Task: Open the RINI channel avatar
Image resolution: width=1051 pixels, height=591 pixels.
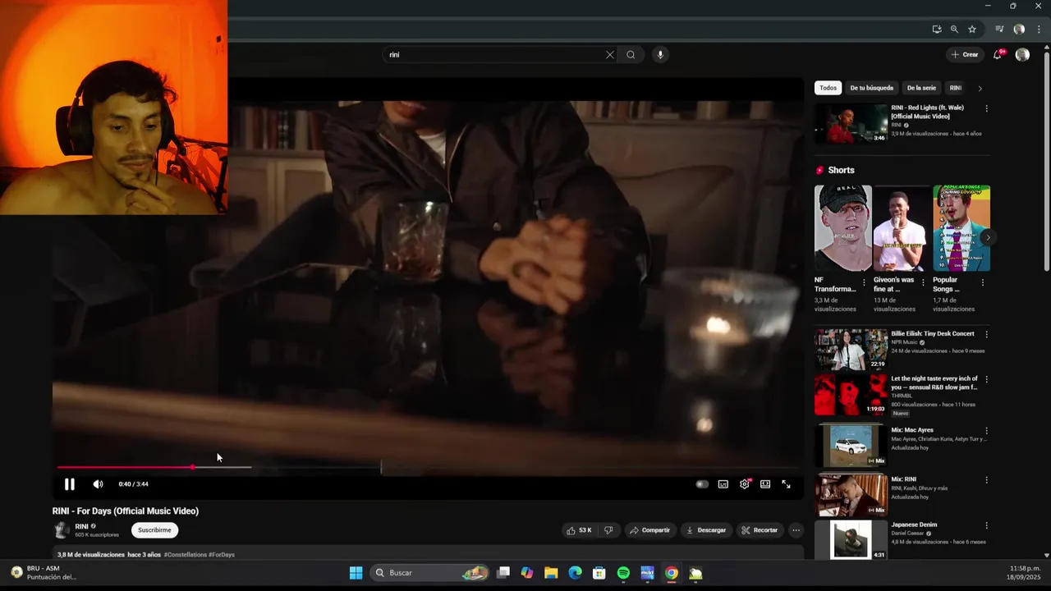Action: point(62,530)
